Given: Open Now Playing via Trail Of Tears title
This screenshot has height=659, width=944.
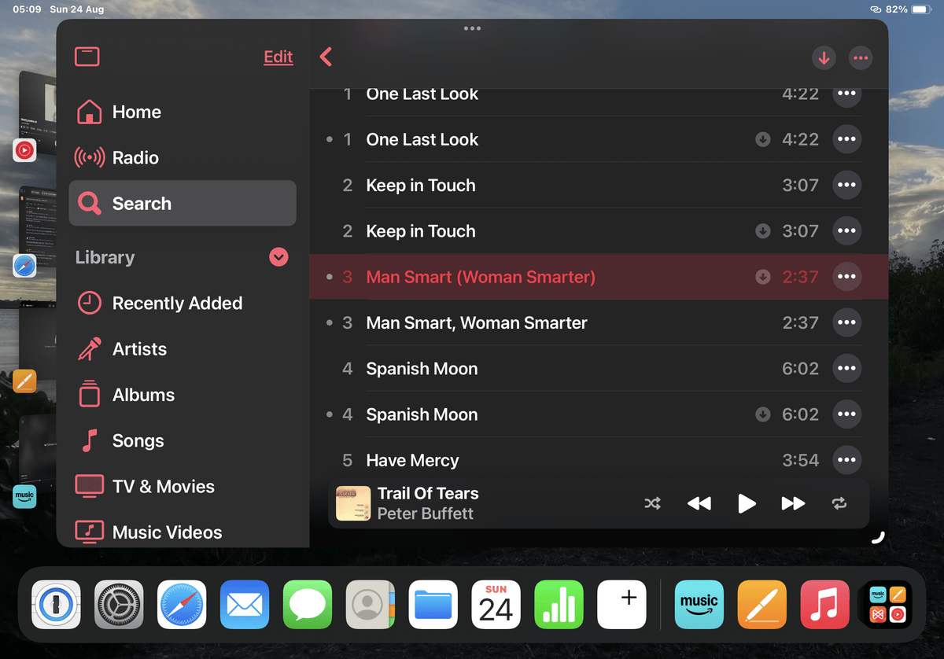Looking at the screenshot, I should [428, 493].
